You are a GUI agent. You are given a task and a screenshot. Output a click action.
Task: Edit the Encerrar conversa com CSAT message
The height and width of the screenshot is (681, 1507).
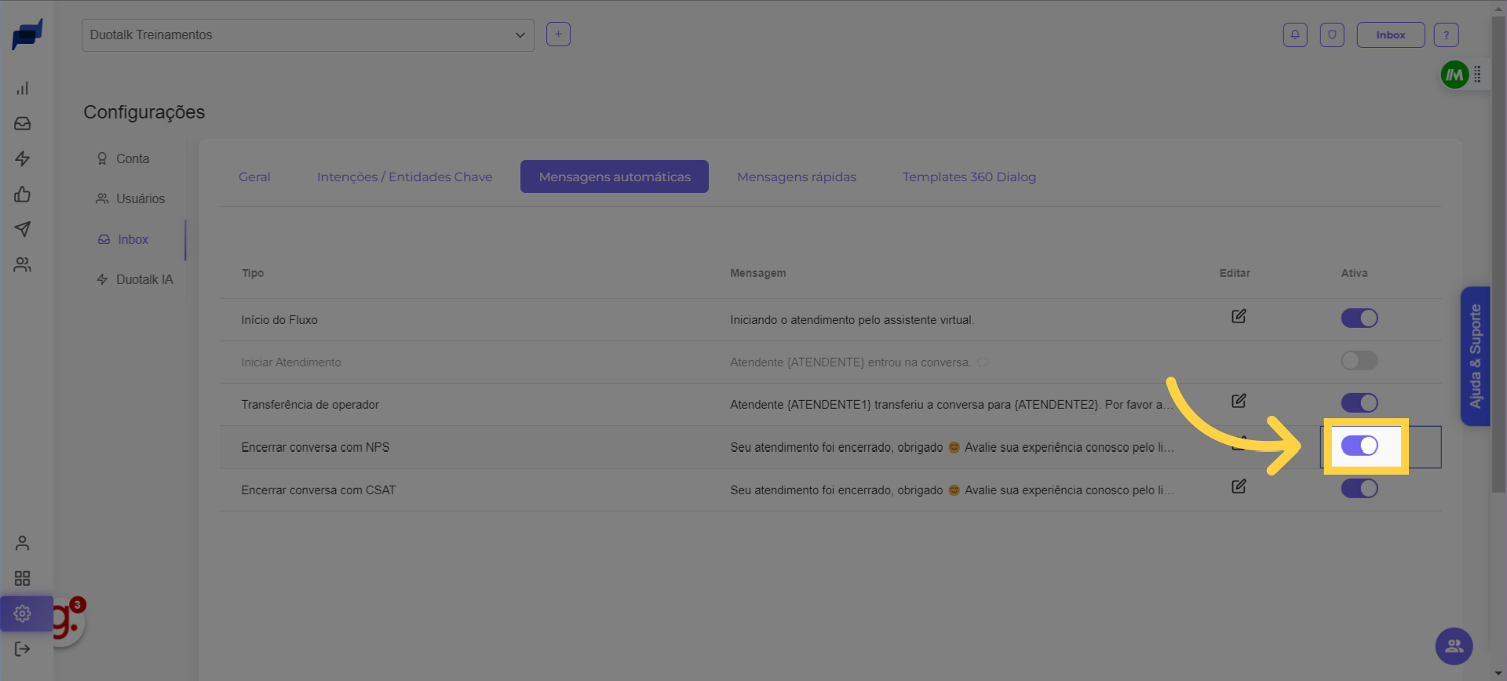click(1239, 486)
